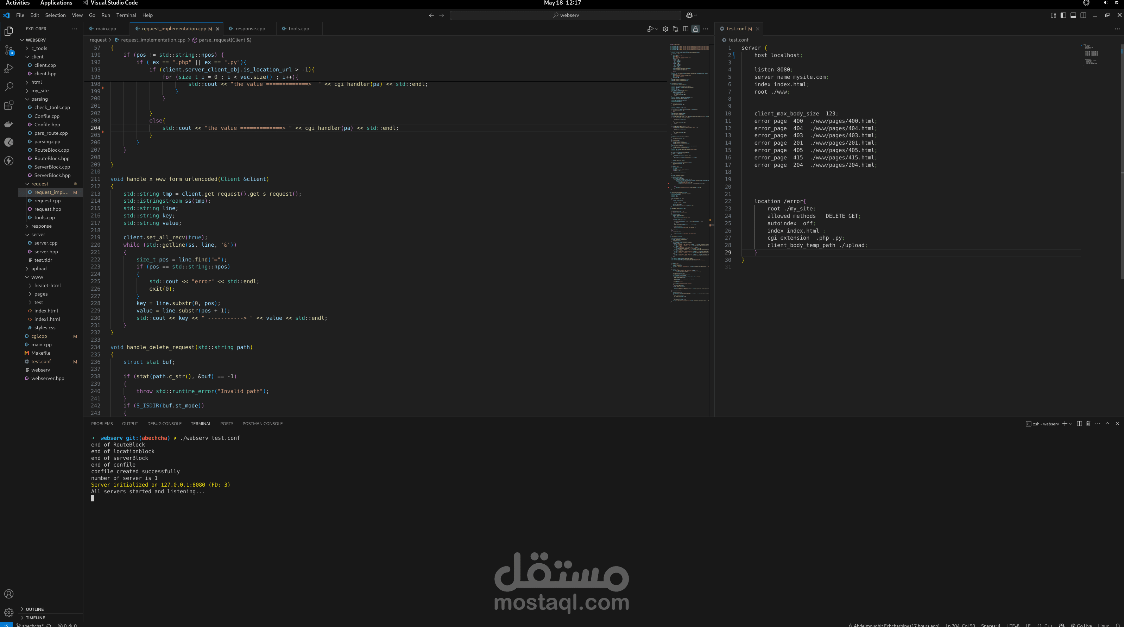Click the open changes compare icon

[x=675, y=29]
